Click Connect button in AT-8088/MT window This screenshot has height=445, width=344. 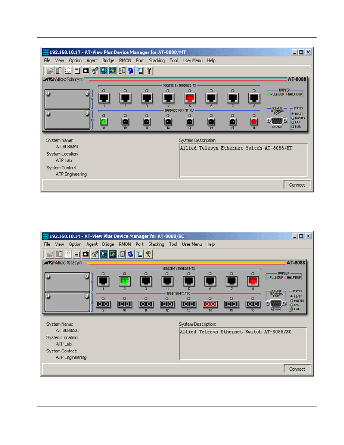click(x=297, y=185)
